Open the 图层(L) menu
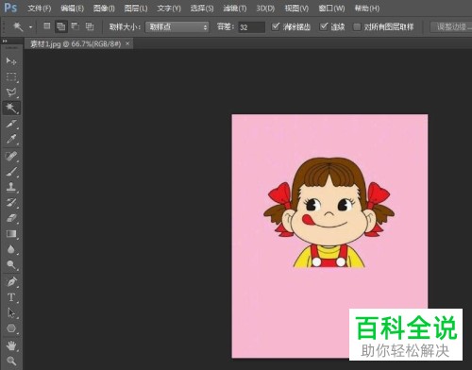 pyautogui.click(x=136, y=8)
